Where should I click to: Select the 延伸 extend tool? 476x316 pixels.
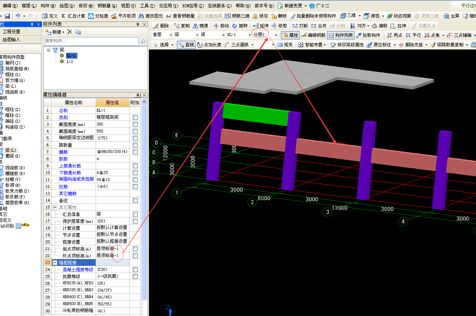point(261,26)
